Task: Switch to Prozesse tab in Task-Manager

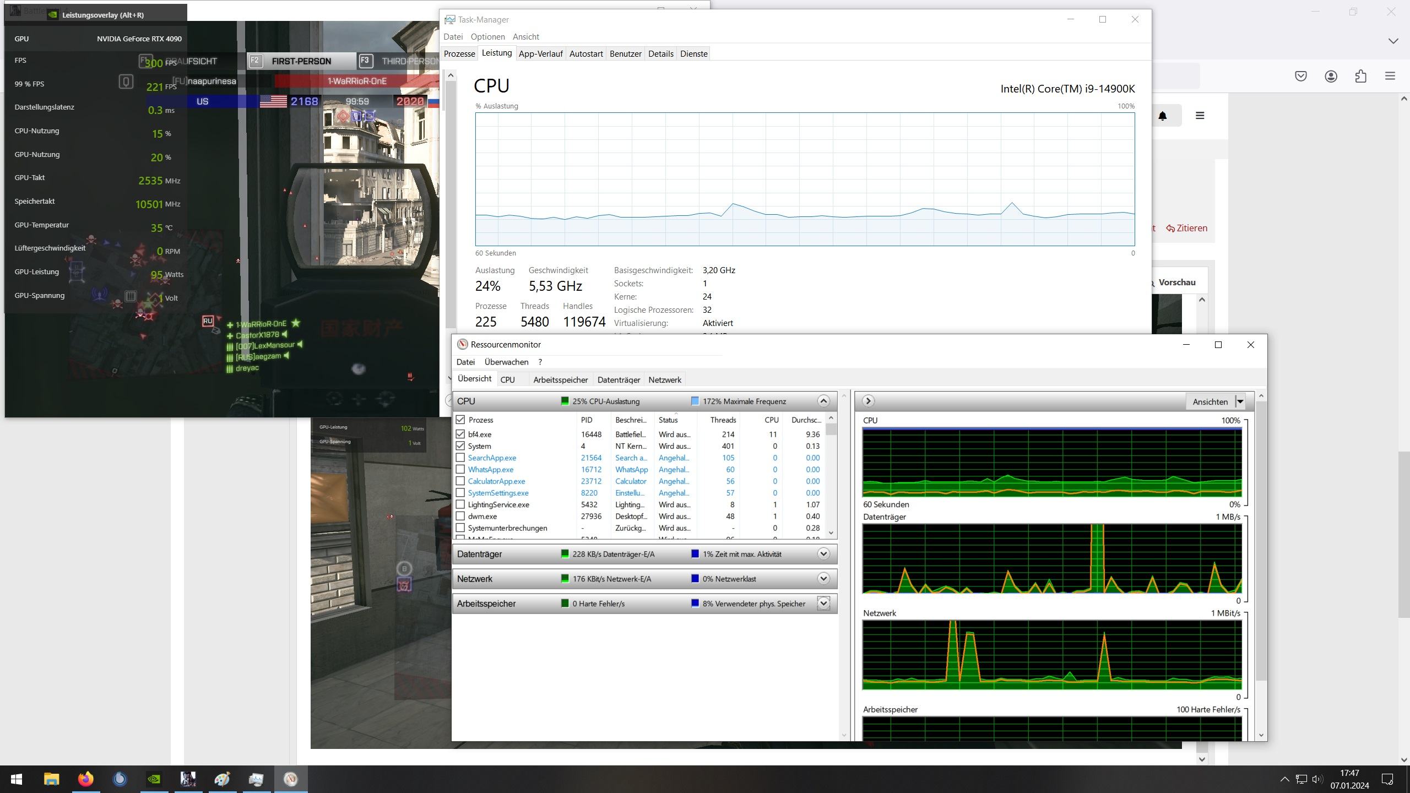Action: pos(459,54)
